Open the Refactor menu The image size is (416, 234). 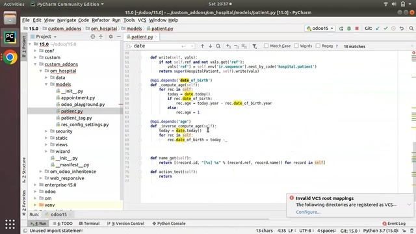tap(101, 20)
